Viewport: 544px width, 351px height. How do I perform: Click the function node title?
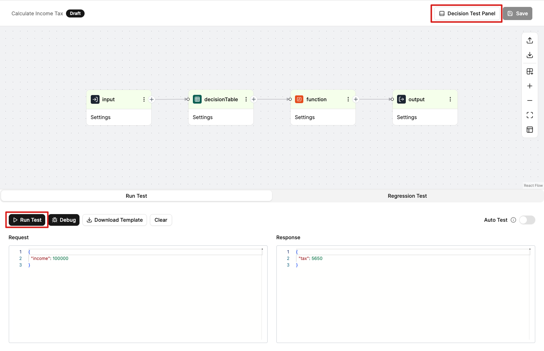click(x=316, y=99)
